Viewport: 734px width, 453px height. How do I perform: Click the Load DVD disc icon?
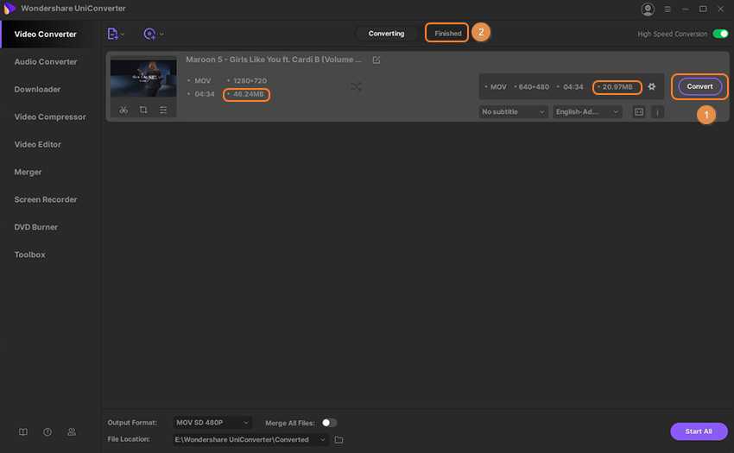(150, 34)
